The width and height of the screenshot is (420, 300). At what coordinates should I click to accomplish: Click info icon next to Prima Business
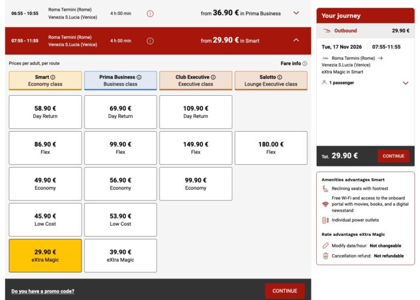(x=139, y=77)
